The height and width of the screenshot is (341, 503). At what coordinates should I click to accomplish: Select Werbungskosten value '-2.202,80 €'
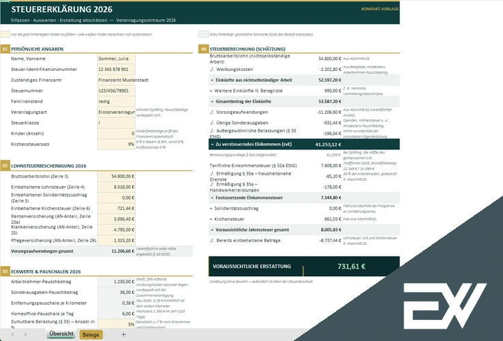coord(330,70)
